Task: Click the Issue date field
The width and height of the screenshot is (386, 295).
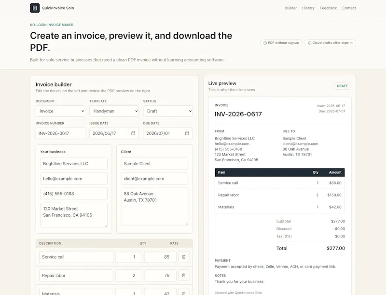Action: click(114, 133)
